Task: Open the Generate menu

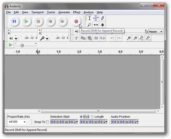Action: point(64,12)
